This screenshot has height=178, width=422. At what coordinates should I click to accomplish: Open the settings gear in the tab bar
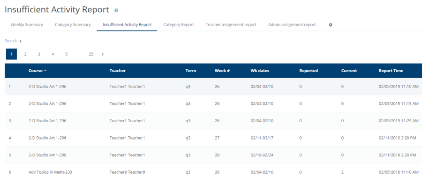click(331, 25)
